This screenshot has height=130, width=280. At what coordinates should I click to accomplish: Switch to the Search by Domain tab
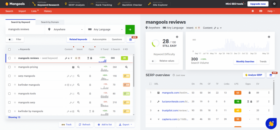50,22
